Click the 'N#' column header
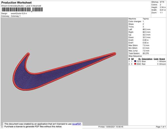Screen dimensions: 167x129 point(132,59)
